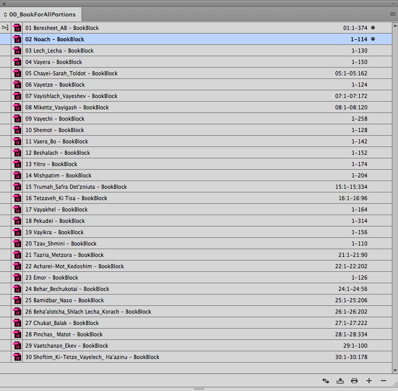Set 17 Vayakhel as the style source
This screenshot has width=398, height=391.
(5, 209)
